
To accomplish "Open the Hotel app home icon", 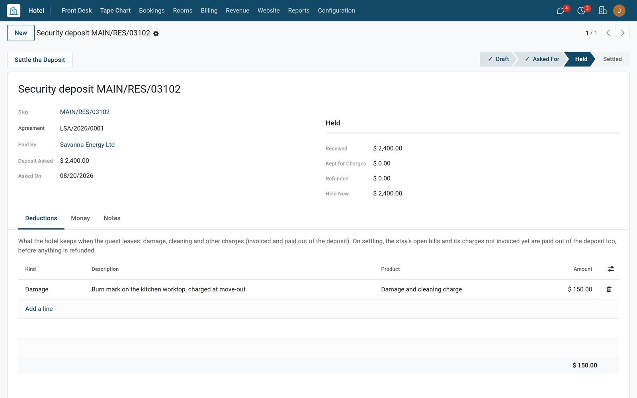I will click(x=14, y=10).
